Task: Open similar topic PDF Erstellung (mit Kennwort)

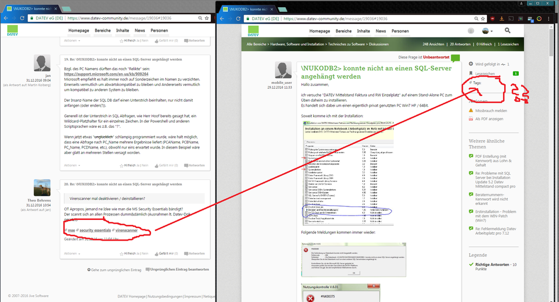Action: 494,161
